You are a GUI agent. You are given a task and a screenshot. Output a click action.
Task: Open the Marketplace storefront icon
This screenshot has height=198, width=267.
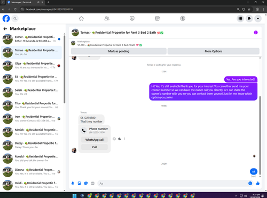point(157,18)
